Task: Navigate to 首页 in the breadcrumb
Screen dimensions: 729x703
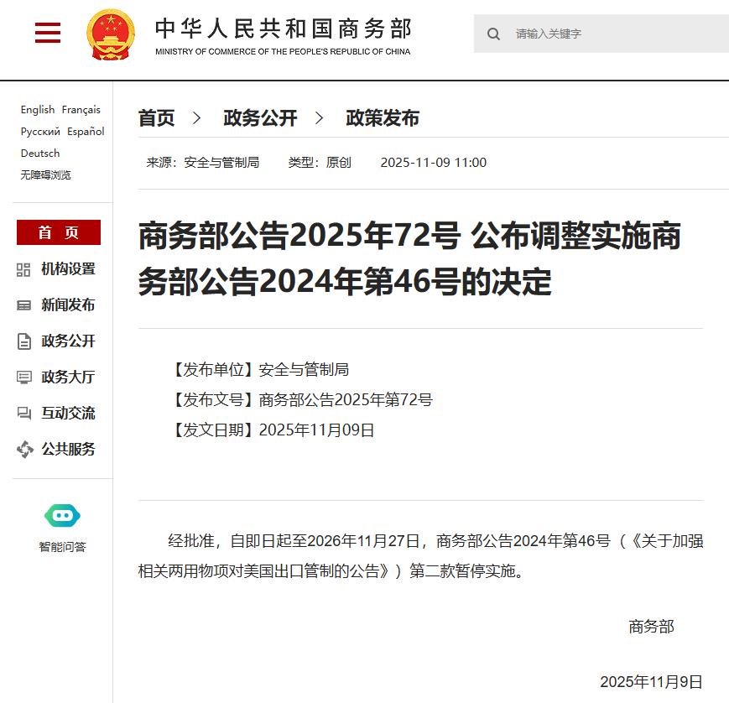Action: pyautogui.click(x=156, y=118)
